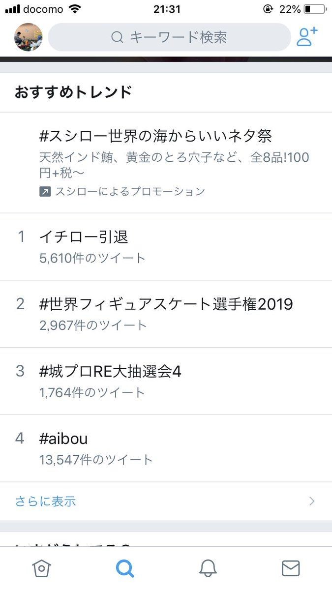Select the Search tab icon

pyautogui.click(x=125, y=568)
